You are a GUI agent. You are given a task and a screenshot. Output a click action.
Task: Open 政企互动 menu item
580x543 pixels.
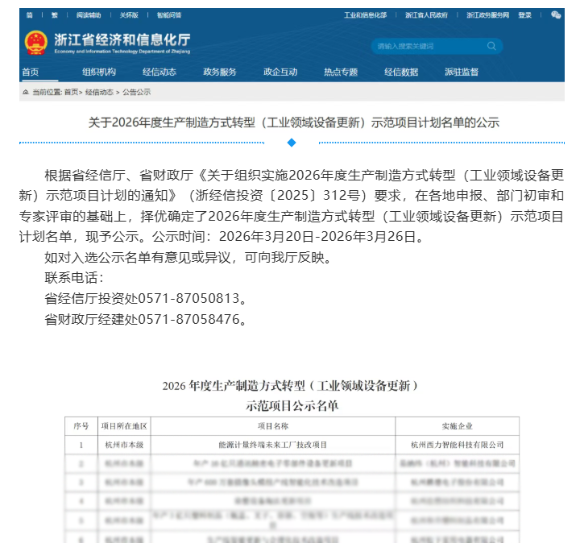[280, 72]
